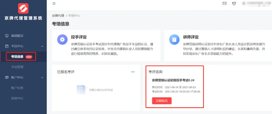Click the blurred username at top right

coord(258,4)
